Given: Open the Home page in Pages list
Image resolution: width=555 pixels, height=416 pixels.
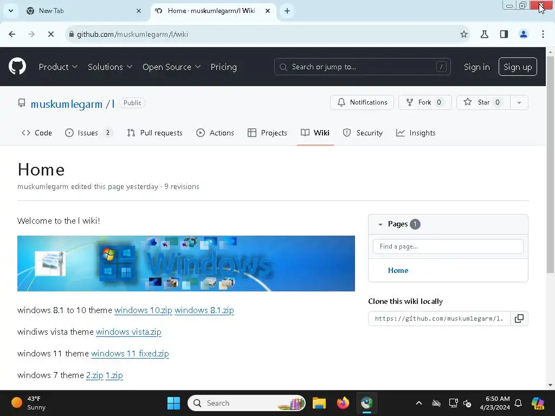Looking at the screenshot, I should click(x=398, y=271).
